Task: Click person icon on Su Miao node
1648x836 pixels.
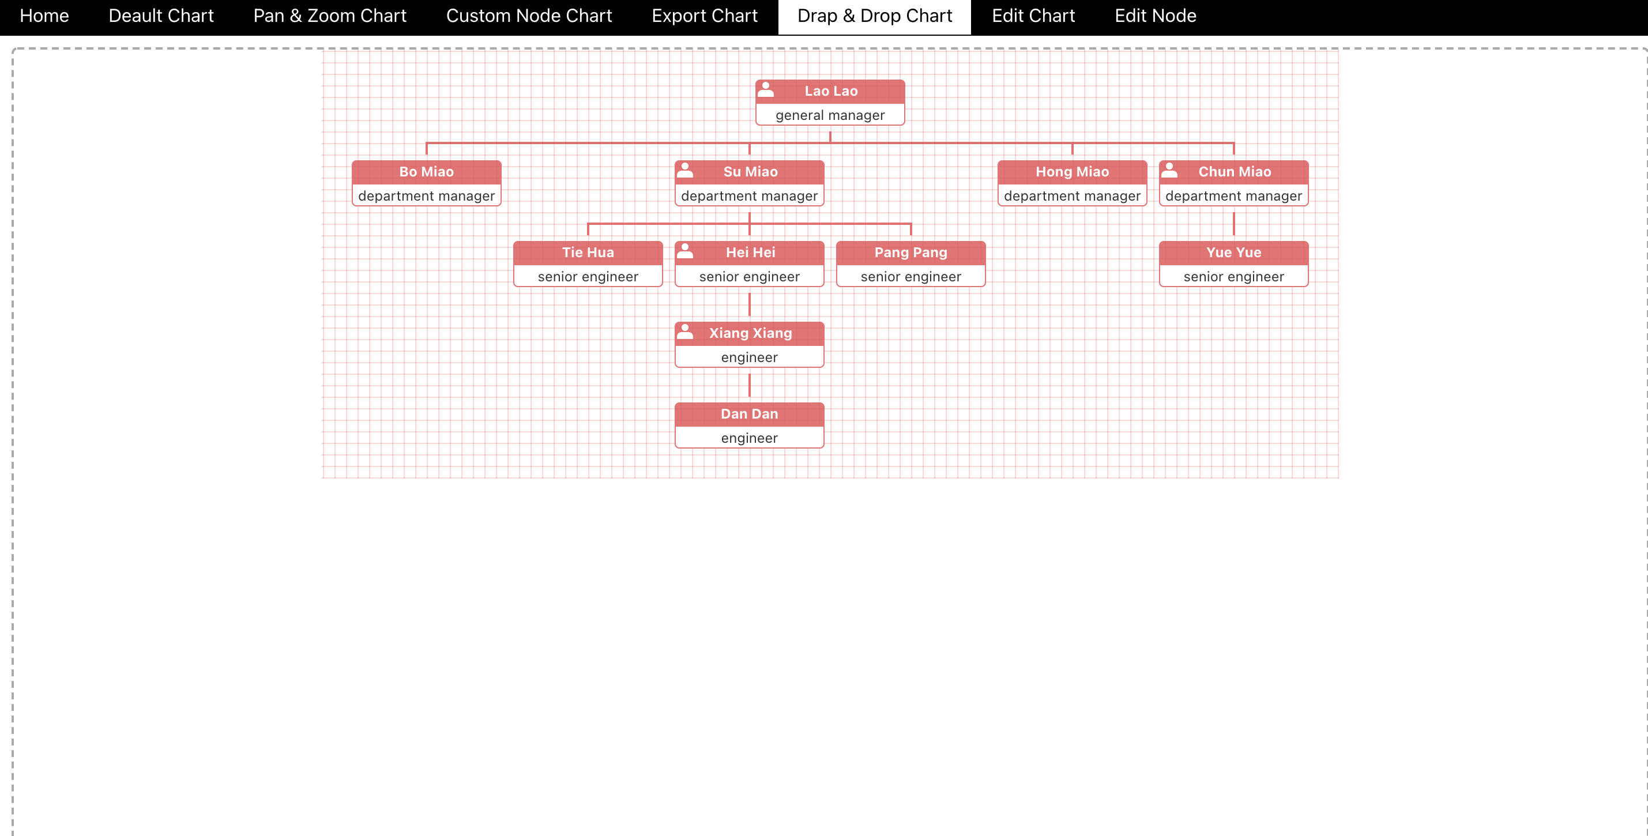Action: coord(684,170)
